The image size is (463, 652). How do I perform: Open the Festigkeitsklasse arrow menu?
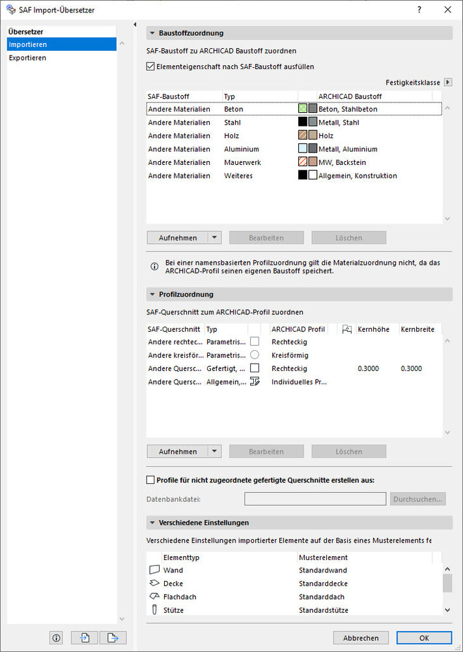pyautogui.click(x=448, y=82)
